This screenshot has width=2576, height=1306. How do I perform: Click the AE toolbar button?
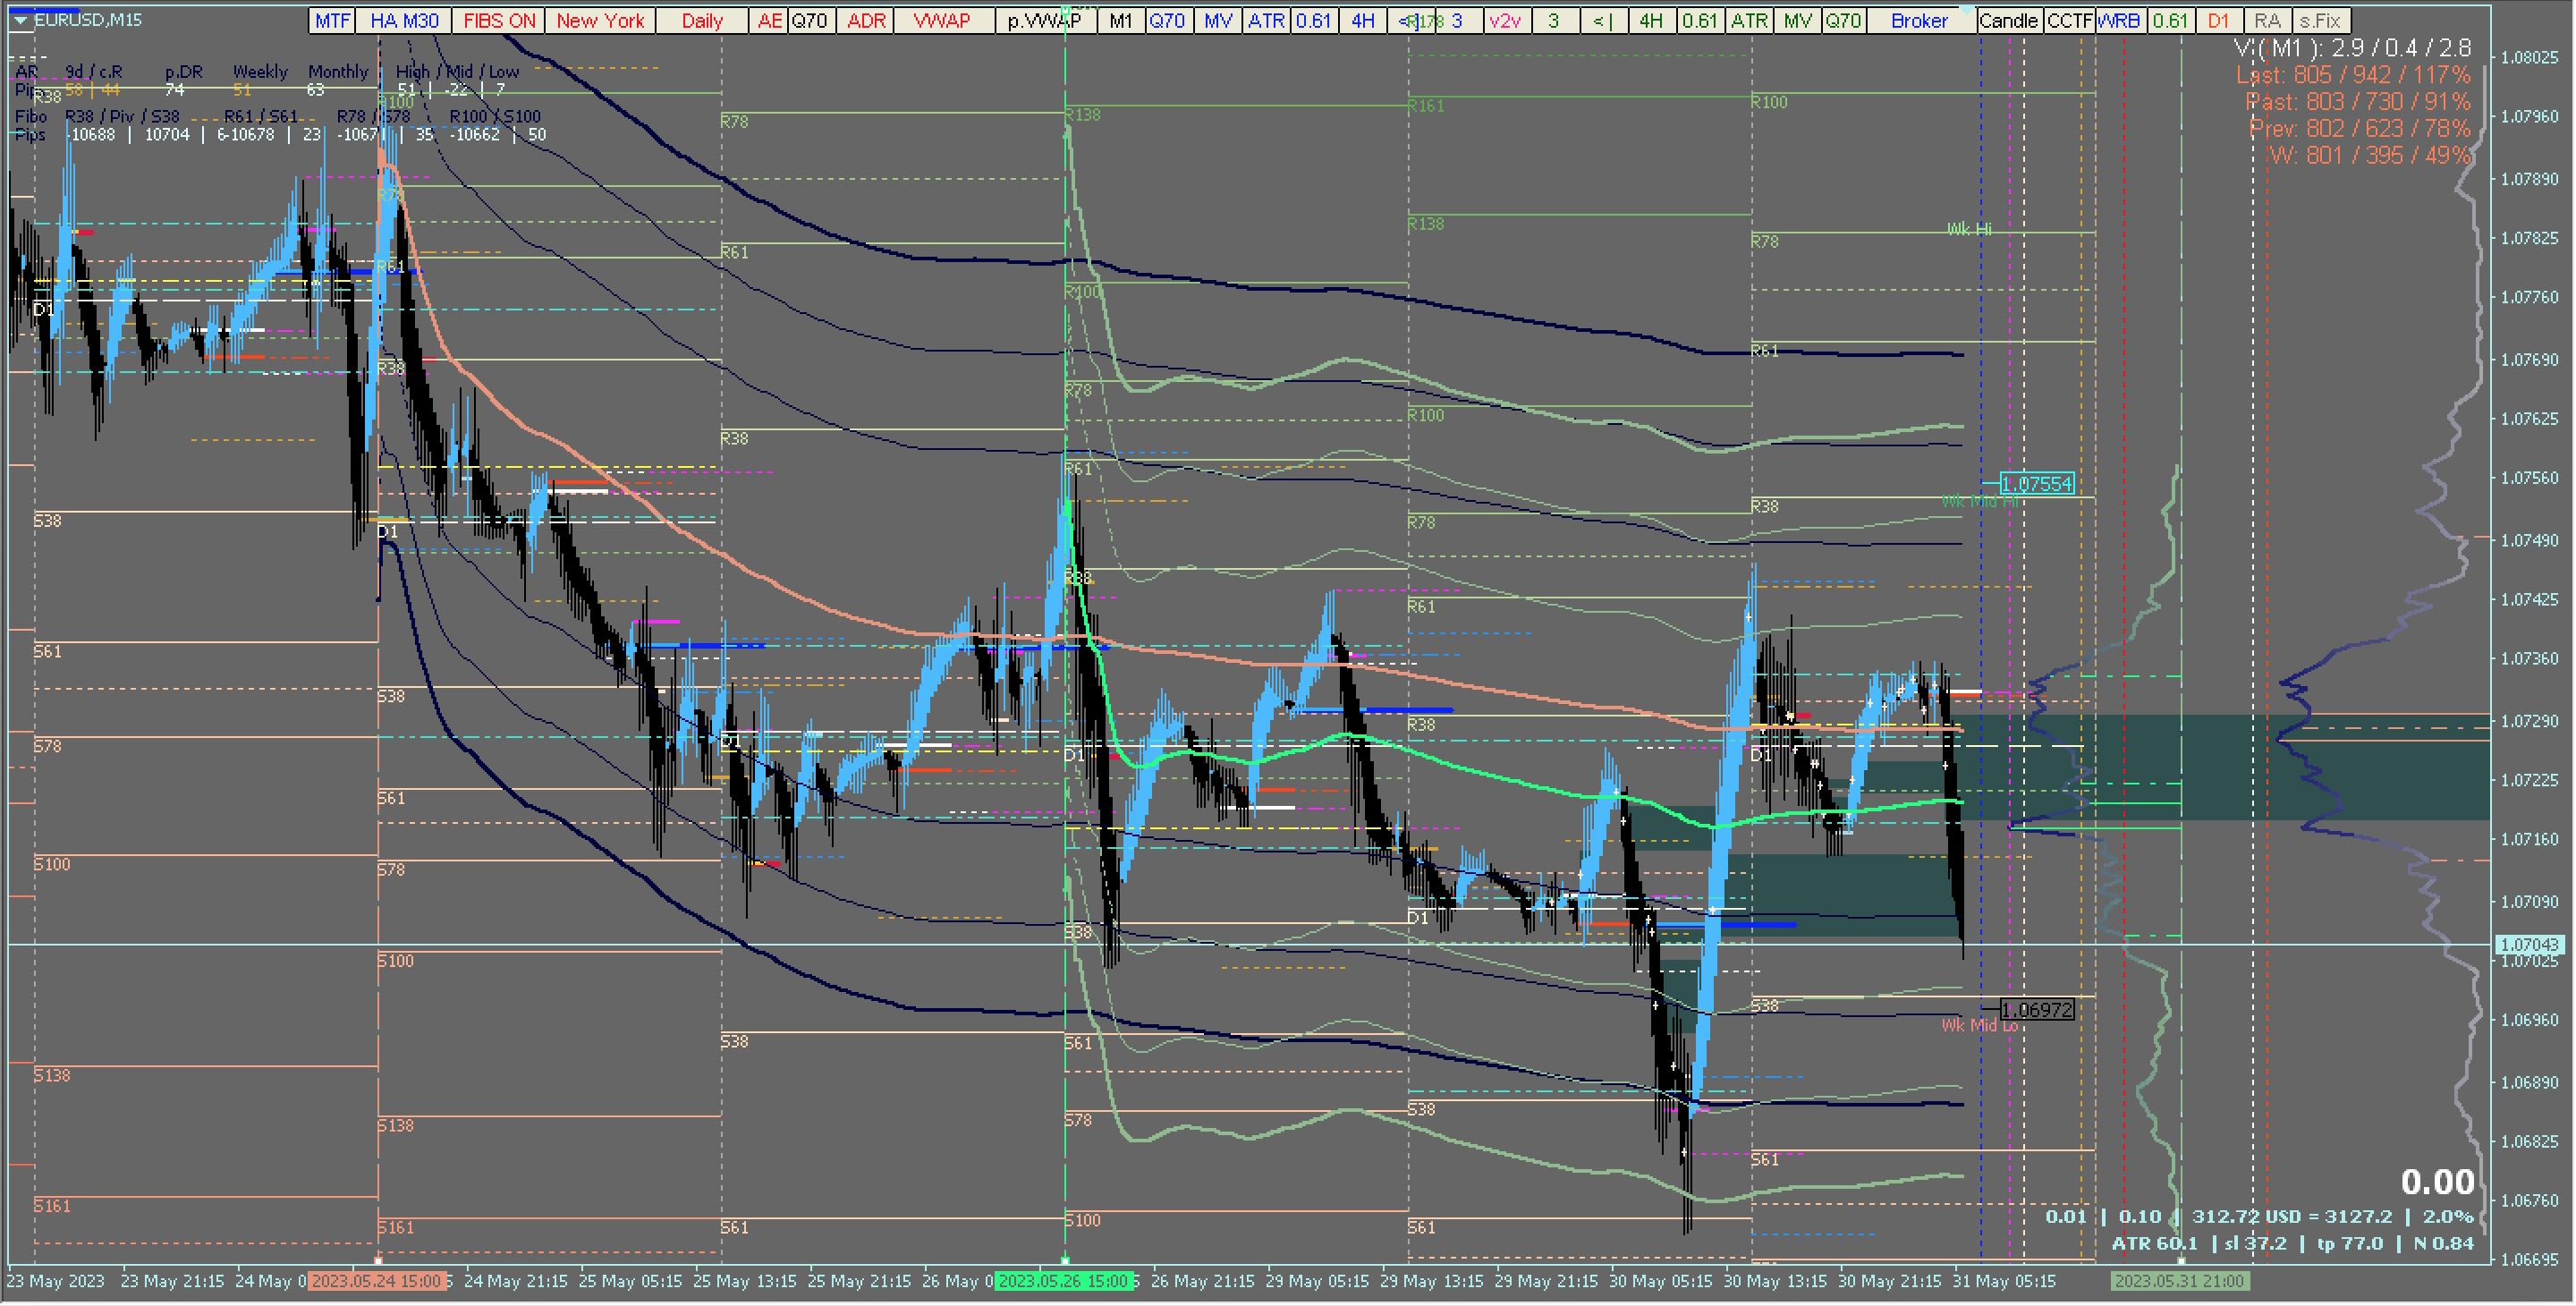tap(769, 21)
